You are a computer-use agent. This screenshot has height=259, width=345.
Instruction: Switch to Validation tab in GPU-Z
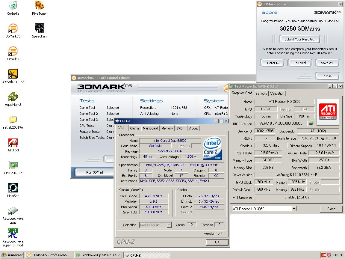point(277,94)
